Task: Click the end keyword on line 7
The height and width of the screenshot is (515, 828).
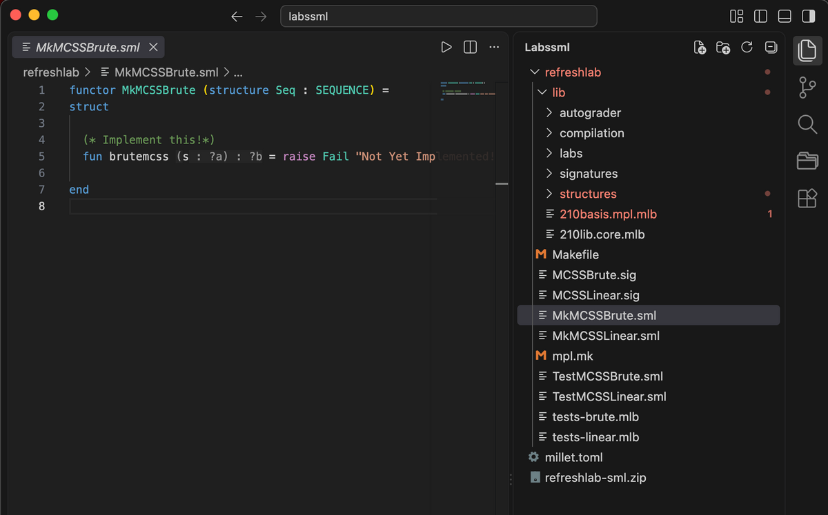Action: tap(79, 190)
